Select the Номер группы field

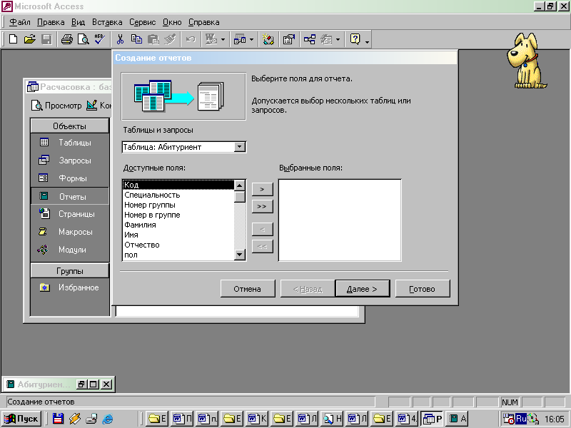[178, 205]
